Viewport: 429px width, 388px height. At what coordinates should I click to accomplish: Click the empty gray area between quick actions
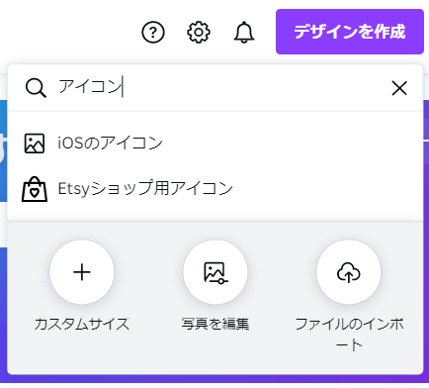pos(148,272)
